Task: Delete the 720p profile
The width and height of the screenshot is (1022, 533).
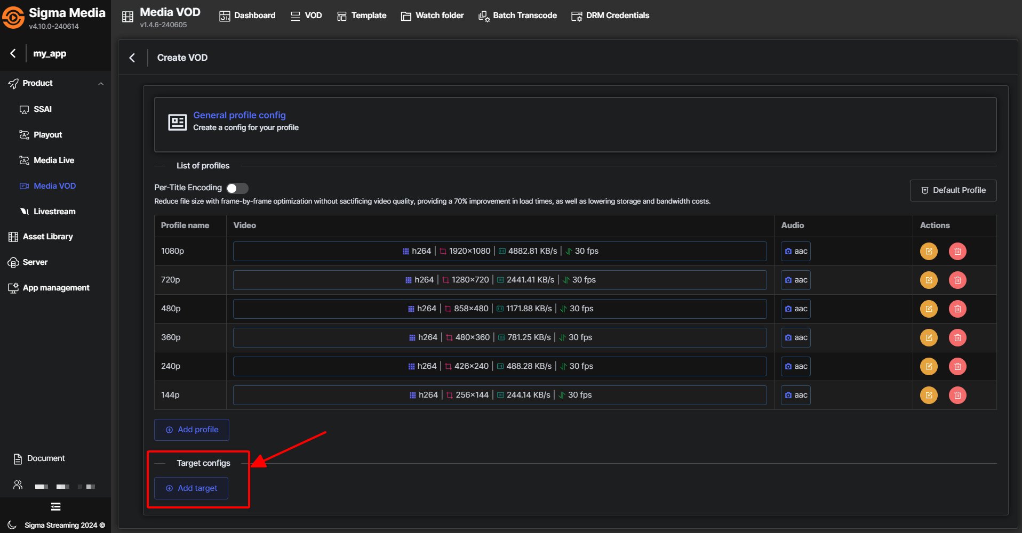Action: [x=957, y=280]
